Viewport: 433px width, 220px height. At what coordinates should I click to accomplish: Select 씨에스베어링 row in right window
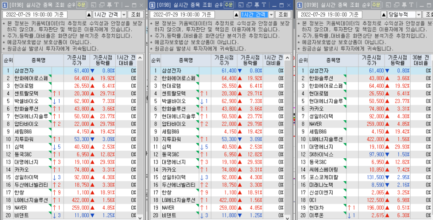coord(365,169)
